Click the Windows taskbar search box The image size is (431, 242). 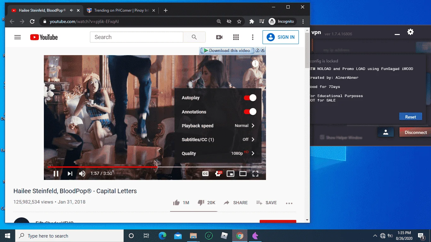point(69,236)
